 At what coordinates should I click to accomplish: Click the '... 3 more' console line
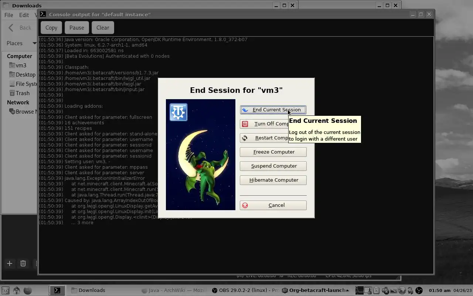click(66, 223)
